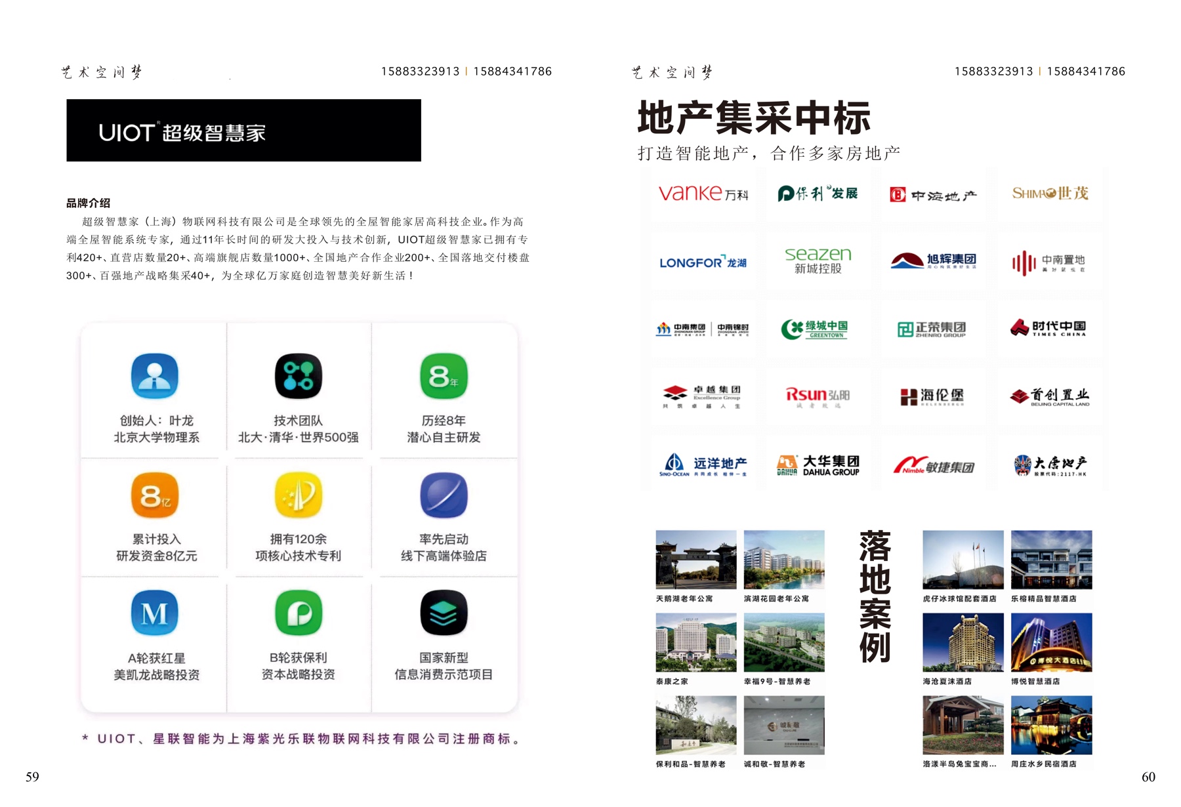
Task: Open the 天鹅湖老年公寓 photo
Action: 695,560
